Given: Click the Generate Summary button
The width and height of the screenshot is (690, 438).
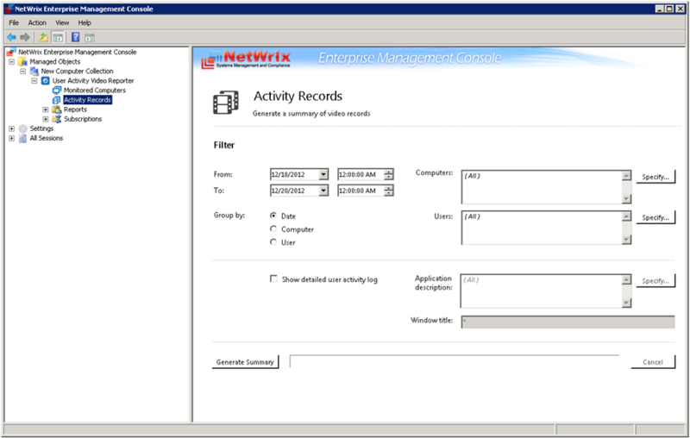Looking at the screenshot, I should (245, 362).
